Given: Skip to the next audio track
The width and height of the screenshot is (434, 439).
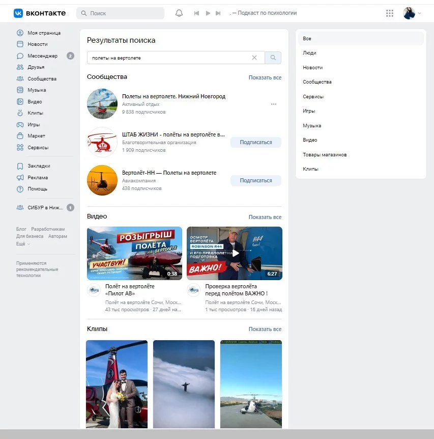Looking at the screenshot, I should (218, 13).
